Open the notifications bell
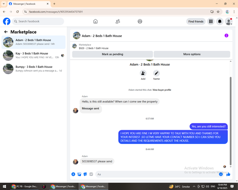 pyautogui.click(x=219, y=21)
